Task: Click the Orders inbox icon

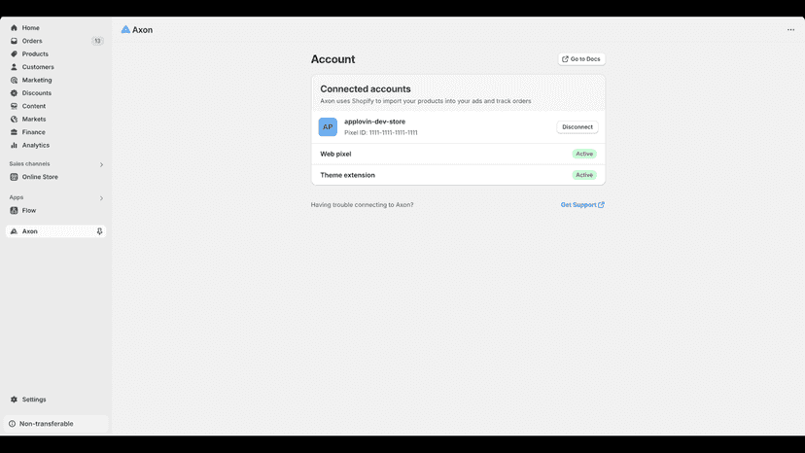Action: tap(14, 41)
